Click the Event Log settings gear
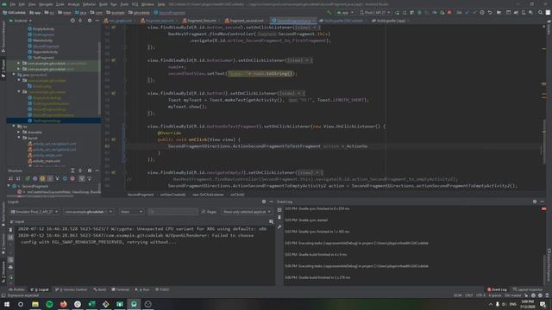Screen dimensions: 552x310 click(535, 201)
